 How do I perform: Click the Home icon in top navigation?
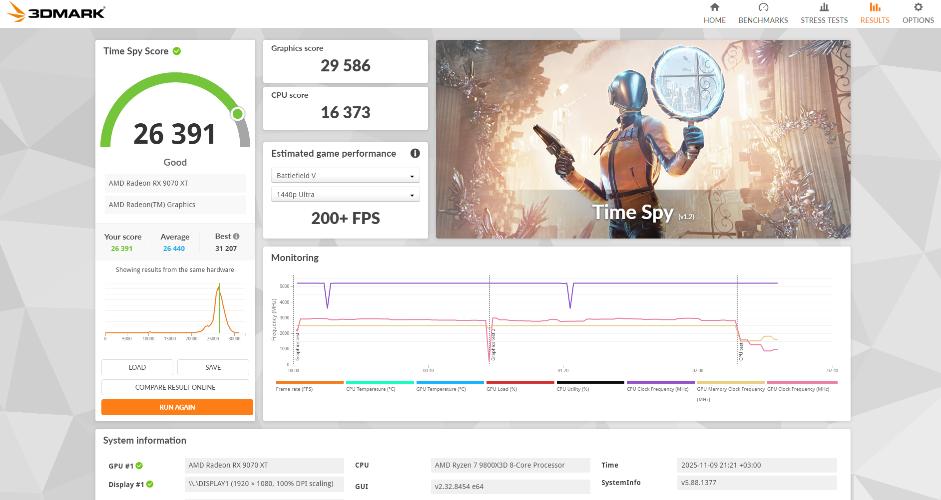pyautogui.click(x=714, y=7)
